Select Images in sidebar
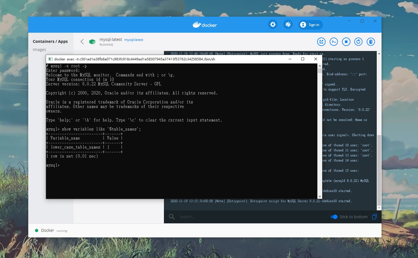 39,50
